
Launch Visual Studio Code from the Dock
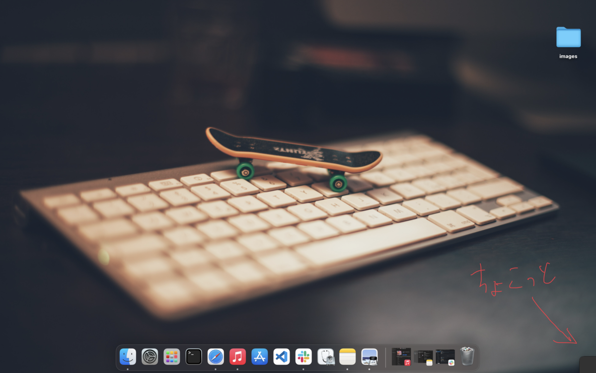coord(282,357)
